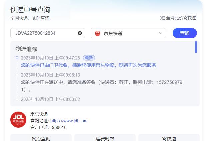
Task: Open the 寄快递 button
Action: point(169,138)
